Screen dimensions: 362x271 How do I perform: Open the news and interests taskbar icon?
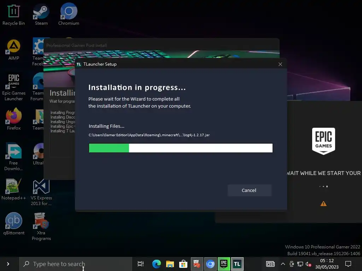click(x=270, y=264)
